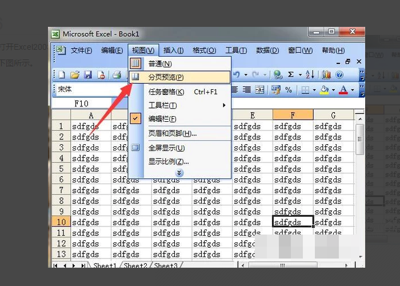Click the Percent style icon
Image resolution: width=400 pixels, height=286 pixels.
289,90
